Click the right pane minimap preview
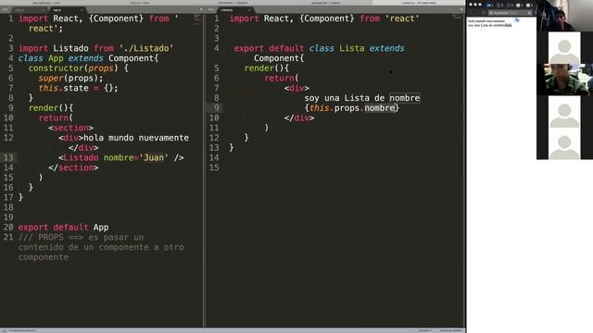 (x=457, y=17)
